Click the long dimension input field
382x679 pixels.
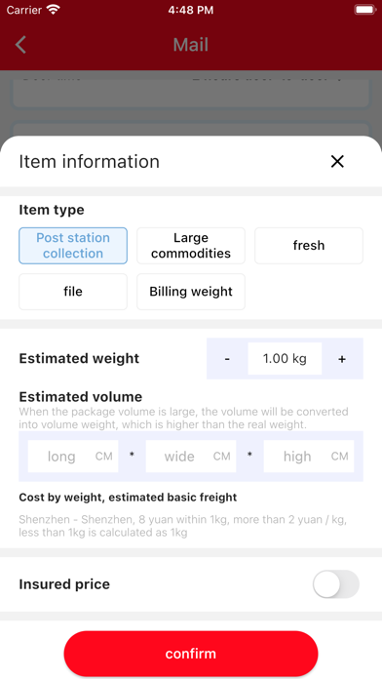click(73, 457)
